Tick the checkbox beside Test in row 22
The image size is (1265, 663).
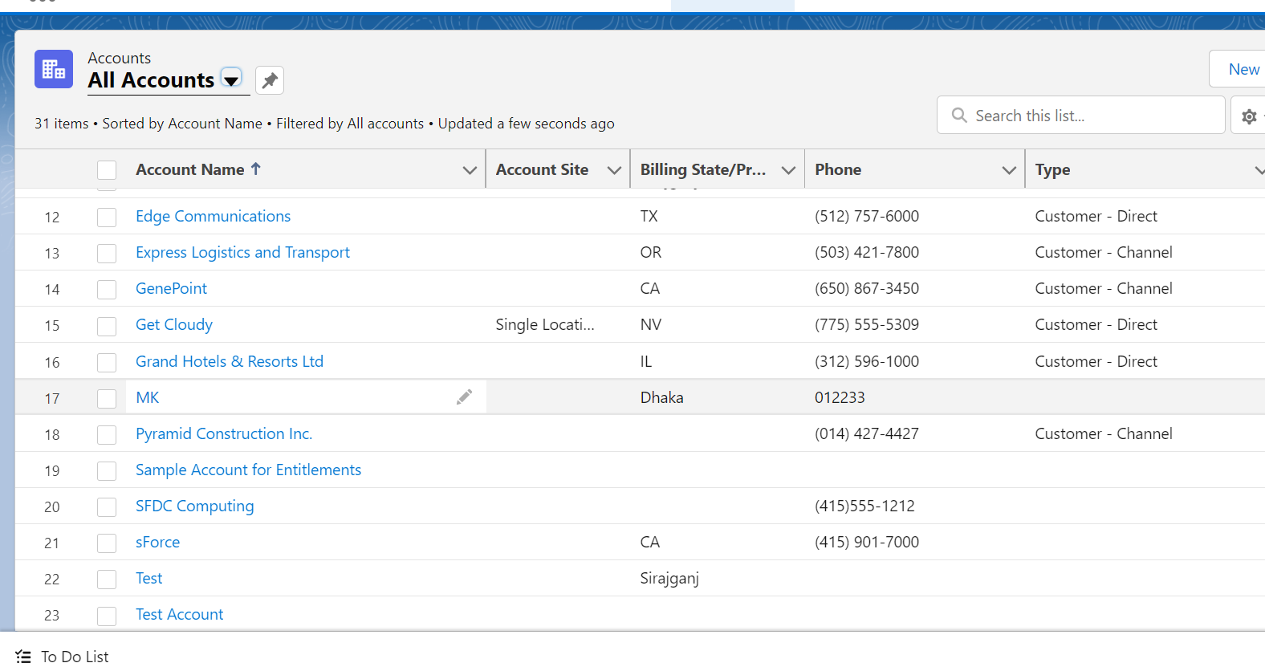107,580
